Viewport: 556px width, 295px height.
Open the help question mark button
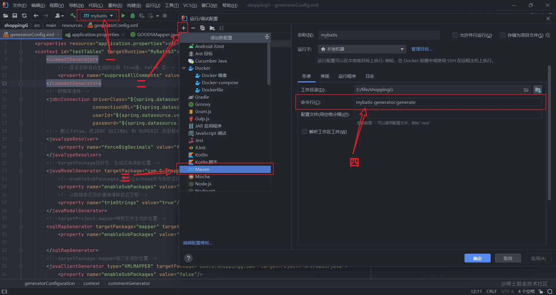[189, 258]
